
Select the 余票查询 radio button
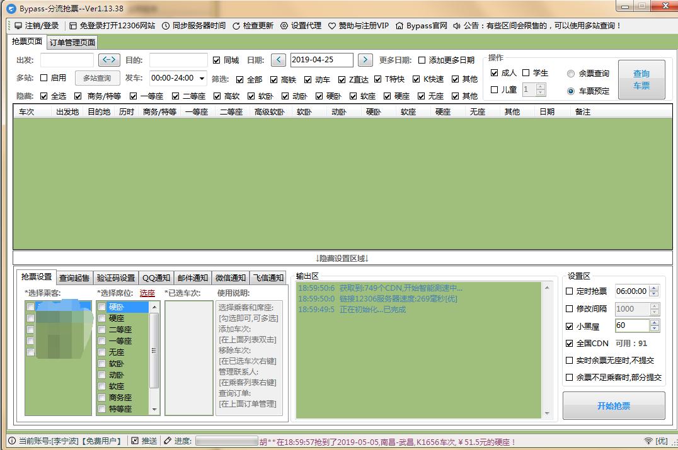pos(572,72)
